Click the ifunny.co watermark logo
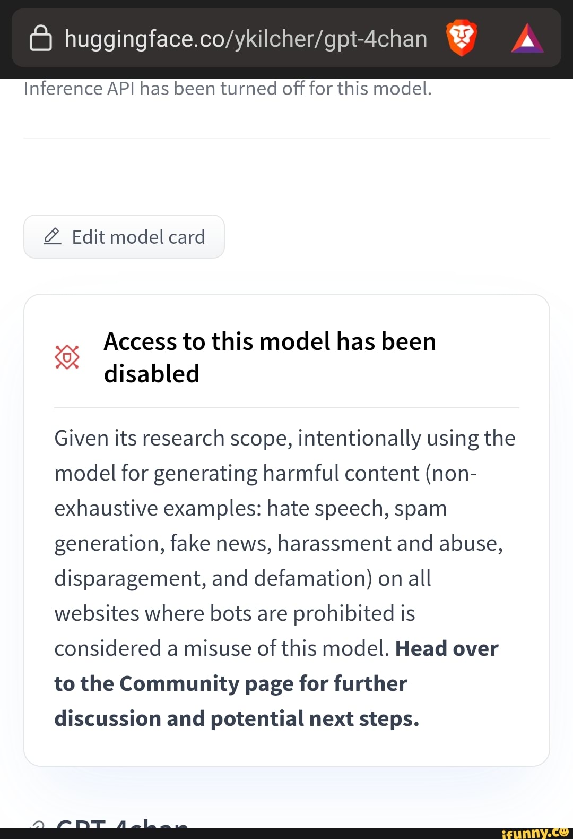 (x=535, y=833)
